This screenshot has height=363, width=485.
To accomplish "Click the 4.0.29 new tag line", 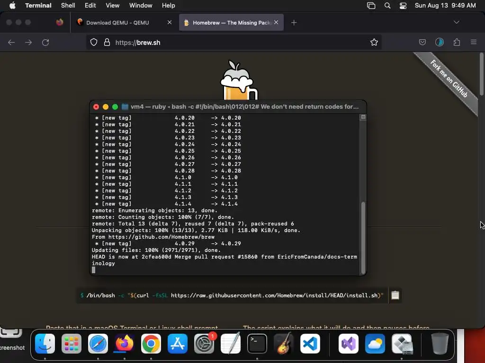I will point(167,243).
